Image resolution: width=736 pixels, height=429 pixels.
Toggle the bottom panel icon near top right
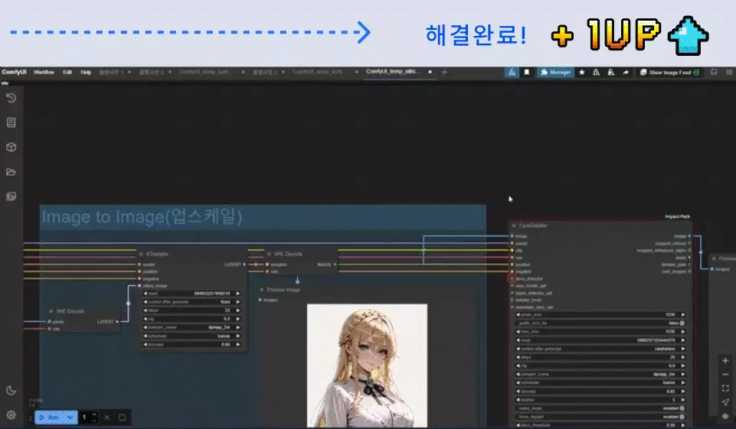[x=714, y=72]
